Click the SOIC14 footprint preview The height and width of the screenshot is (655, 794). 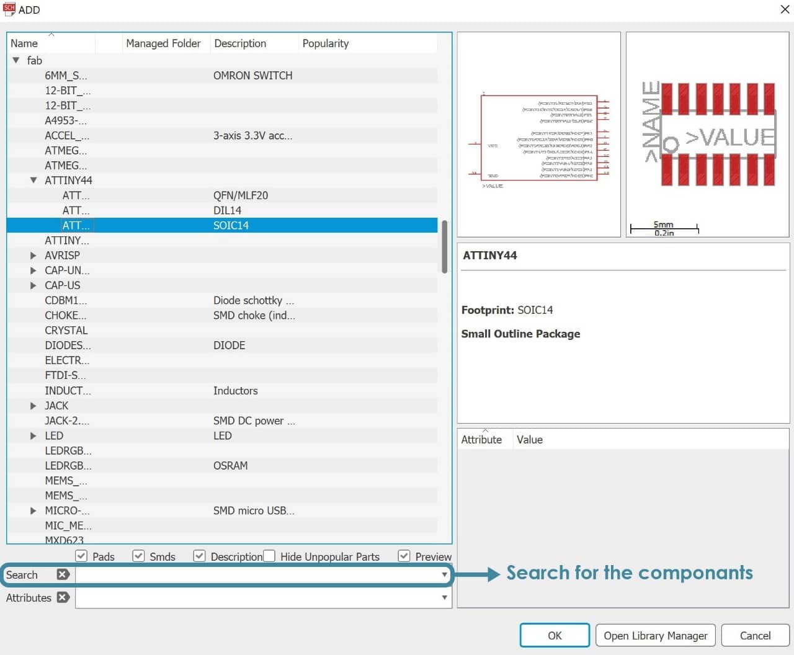tap(707, 135)
